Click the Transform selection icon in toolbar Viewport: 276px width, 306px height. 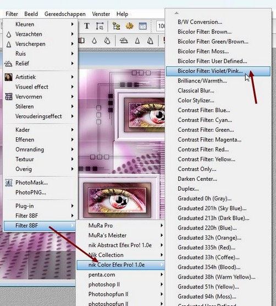coord(100,26)
